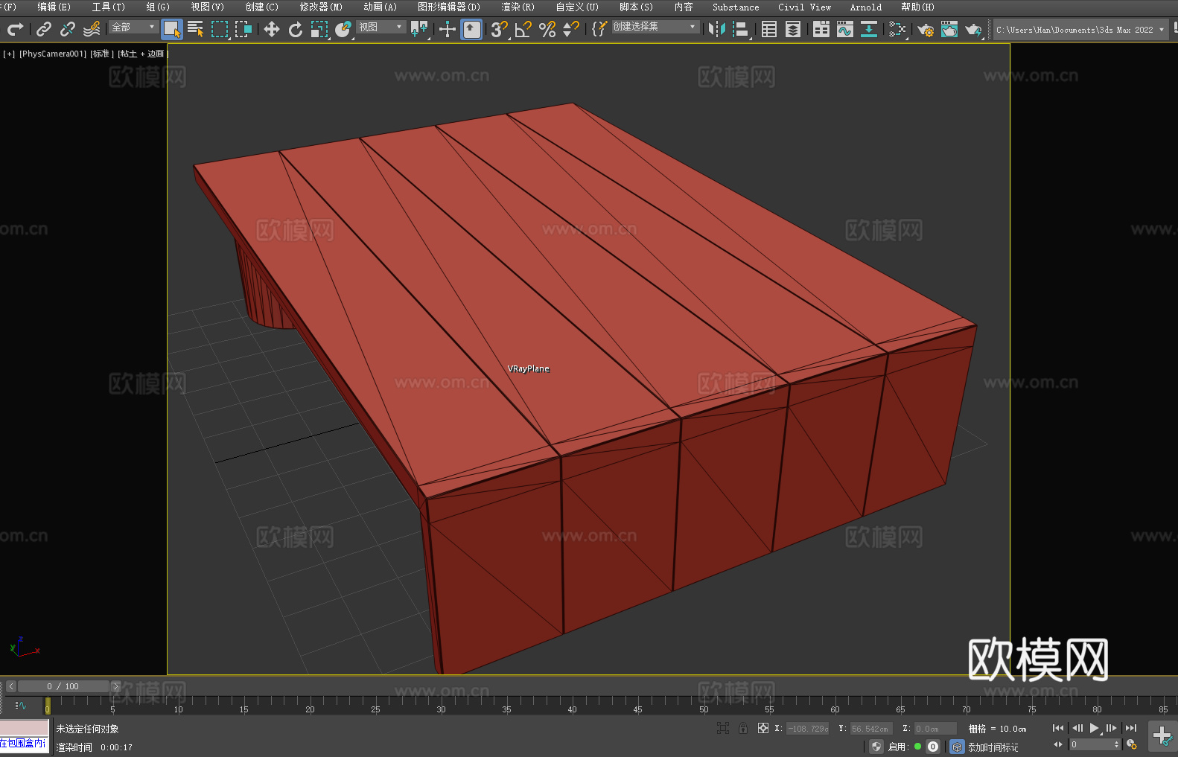1178x757 pixels.
Task: Toggle the Selection Lock padlock
Action: click(x=743, y=728)
